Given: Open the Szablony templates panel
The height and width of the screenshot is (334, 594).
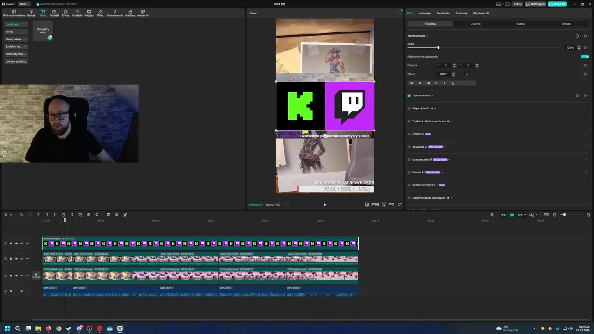Looking at the screenshot, I should [x=130, y=13].
